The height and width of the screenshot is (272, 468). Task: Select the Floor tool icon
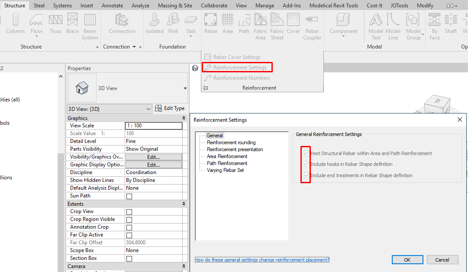pos(36,20)
